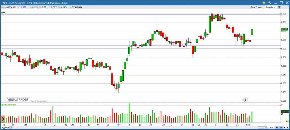Click the Dic month marker on timeline

click(163, 125)
